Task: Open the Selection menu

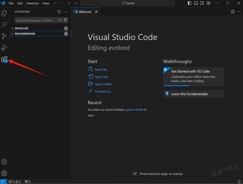Action: (x=32, y=3)
